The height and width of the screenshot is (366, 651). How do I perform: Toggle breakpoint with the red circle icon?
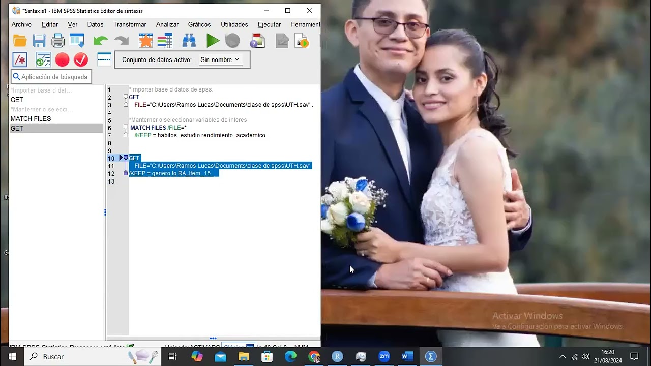[62, 60]
